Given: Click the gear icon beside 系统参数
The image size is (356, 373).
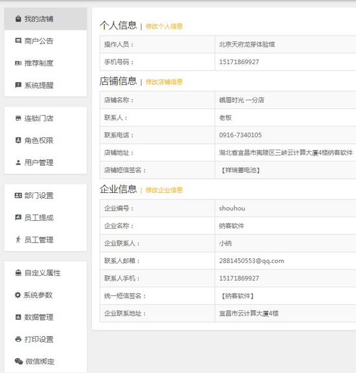Looking at the screenshot, I should point(17,295).
